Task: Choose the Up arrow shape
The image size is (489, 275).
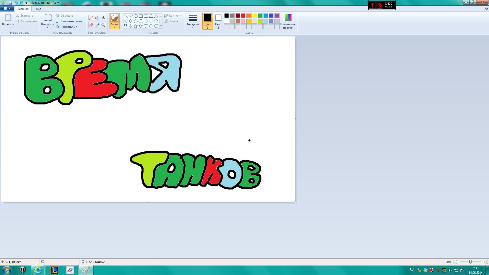Action: click(156, 21)
